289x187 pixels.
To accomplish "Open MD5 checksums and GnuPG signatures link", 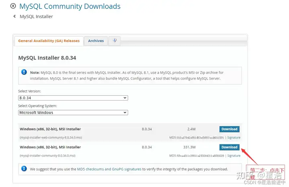I will pyautogui.click(x=109, y=169).
